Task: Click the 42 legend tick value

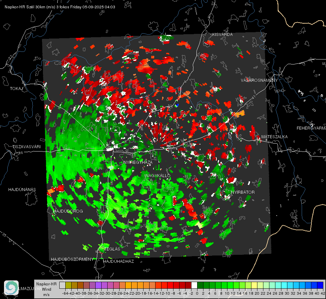Action: (x=323, y=293)
